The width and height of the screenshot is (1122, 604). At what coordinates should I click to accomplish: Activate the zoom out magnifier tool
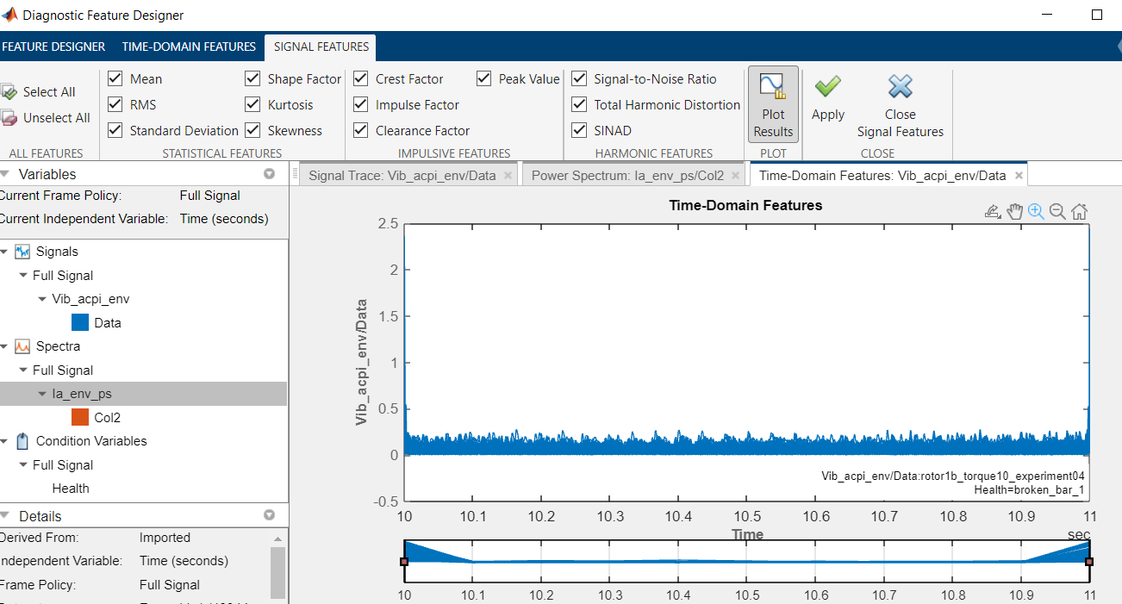(x=1057, y=211)
